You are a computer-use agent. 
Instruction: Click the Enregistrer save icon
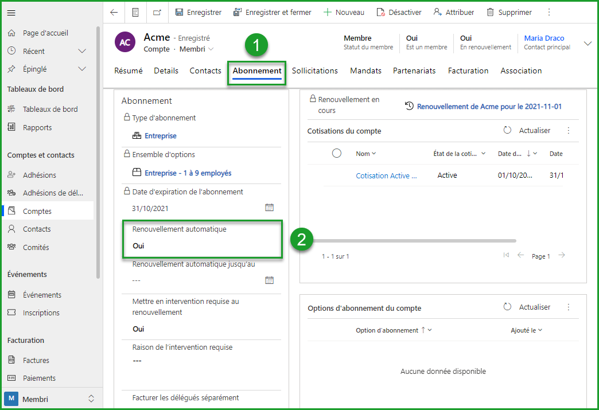click(x=179, y=12)
